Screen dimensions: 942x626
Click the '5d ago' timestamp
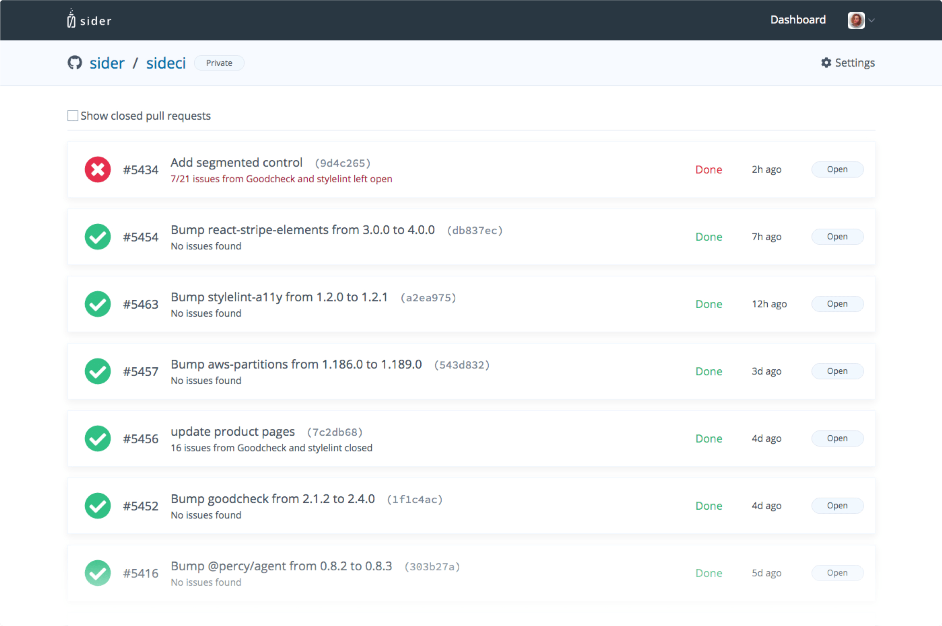[x=766, y=573]
